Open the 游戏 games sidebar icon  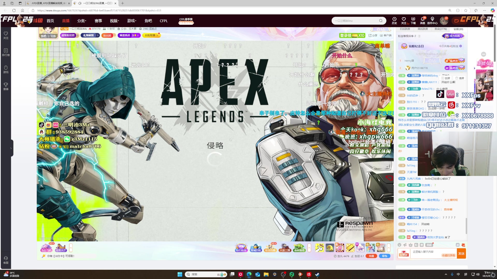coord(6,69)
